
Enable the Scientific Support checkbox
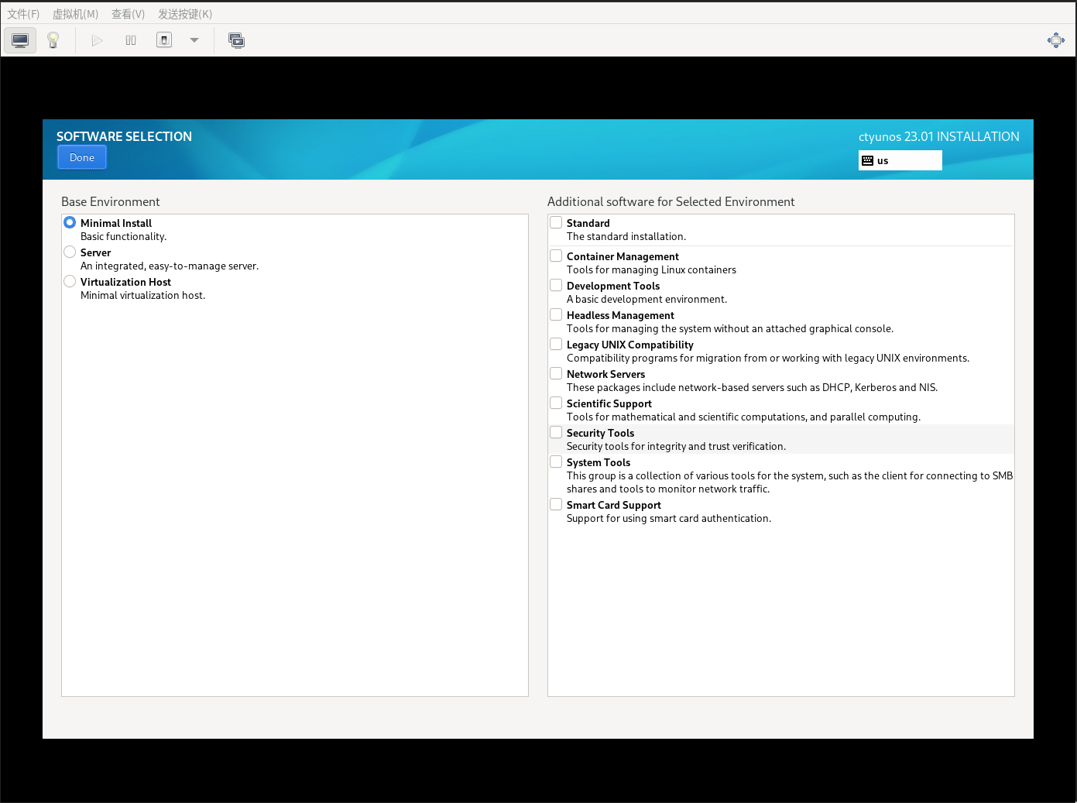[556, 403]
